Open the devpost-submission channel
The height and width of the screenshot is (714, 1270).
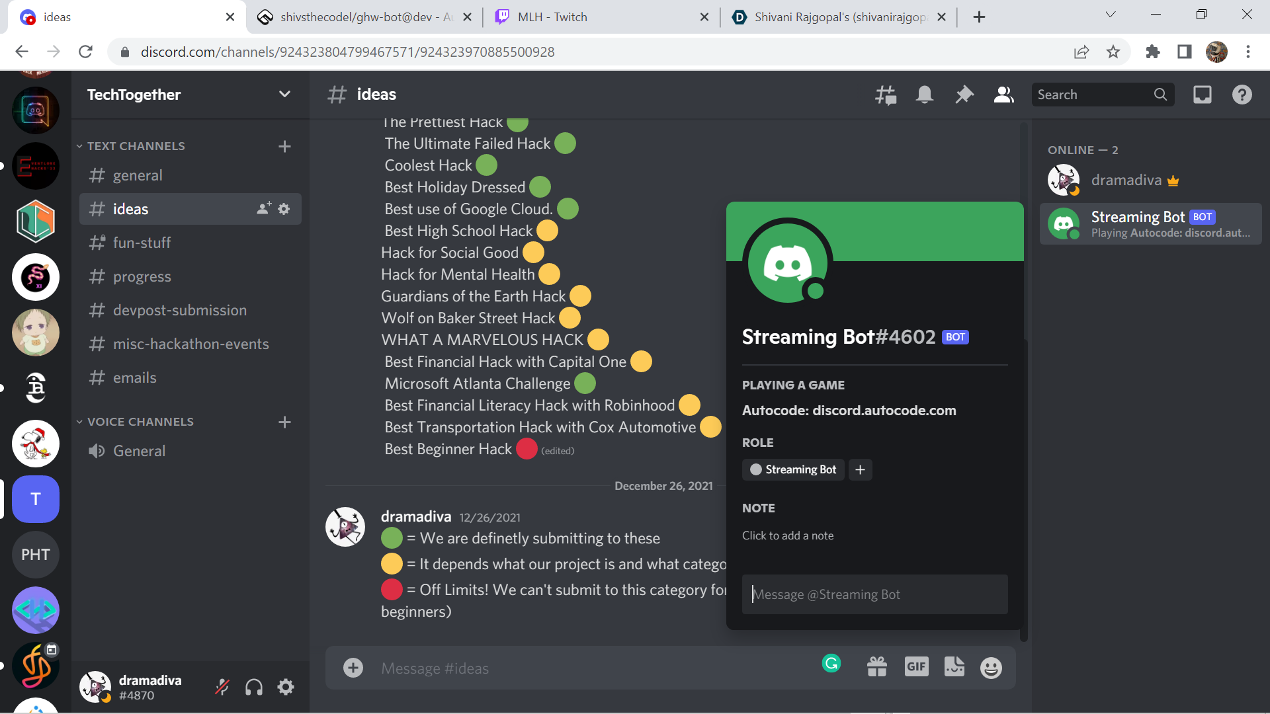coord(179,310)
